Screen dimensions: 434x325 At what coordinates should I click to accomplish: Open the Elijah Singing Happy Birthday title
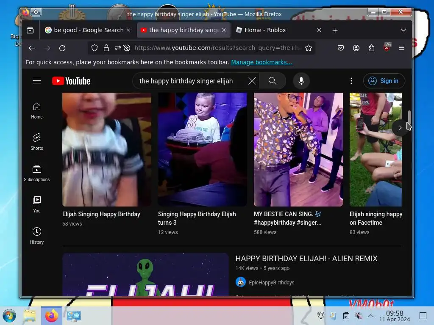(101, 214)
